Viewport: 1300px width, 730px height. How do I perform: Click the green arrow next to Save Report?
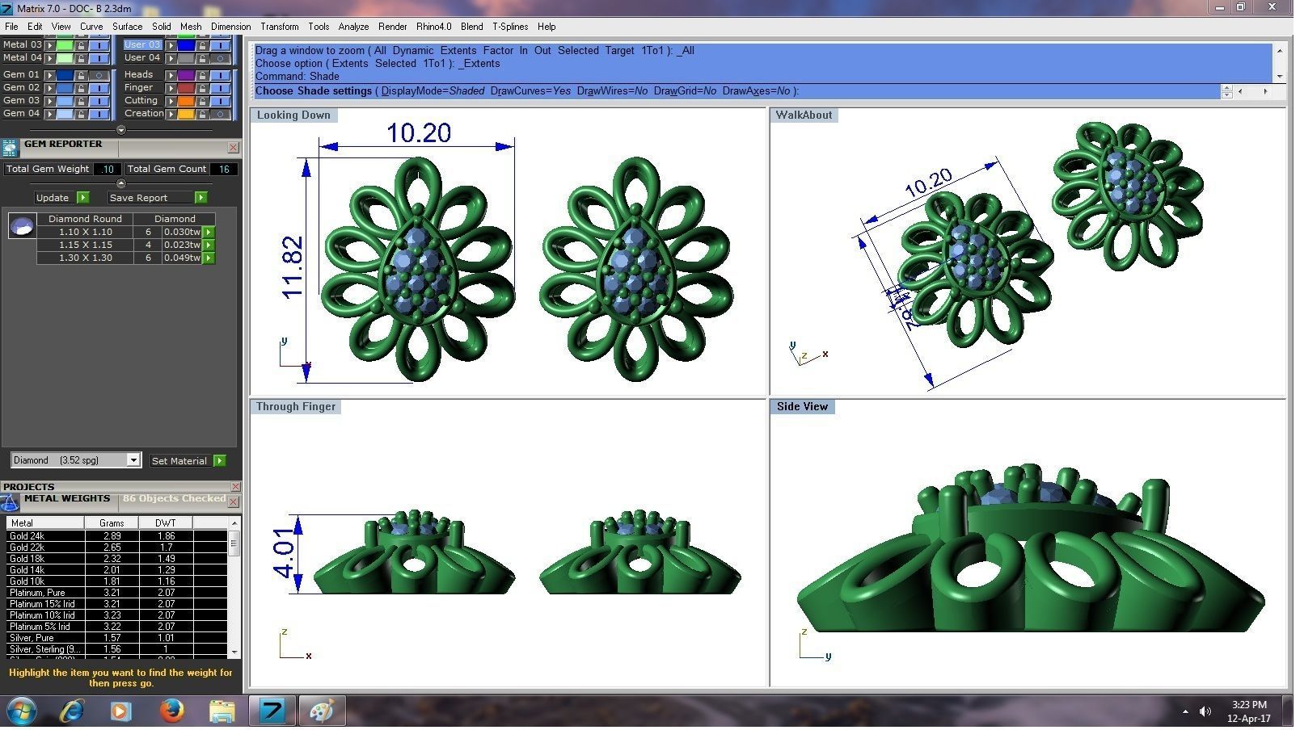coord(201,198)
